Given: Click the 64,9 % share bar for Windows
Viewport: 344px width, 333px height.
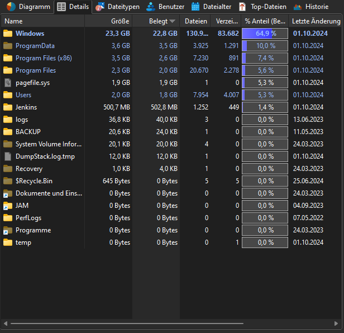Looking at the screenshot, I should pyautogui.click(x=265, y=34).
